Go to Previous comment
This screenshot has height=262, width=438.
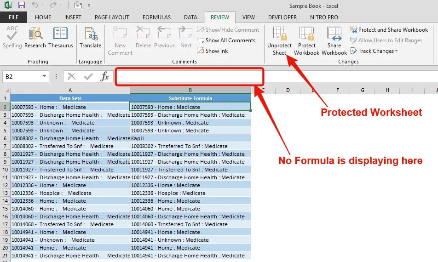click(164, 37)
